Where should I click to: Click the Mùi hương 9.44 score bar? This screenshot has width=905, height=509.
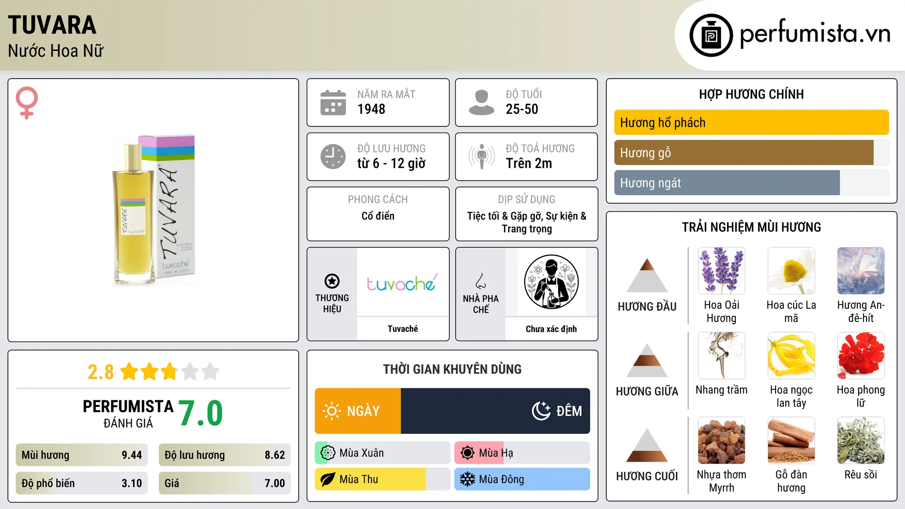pyautogui.click(x=82, y=455)
